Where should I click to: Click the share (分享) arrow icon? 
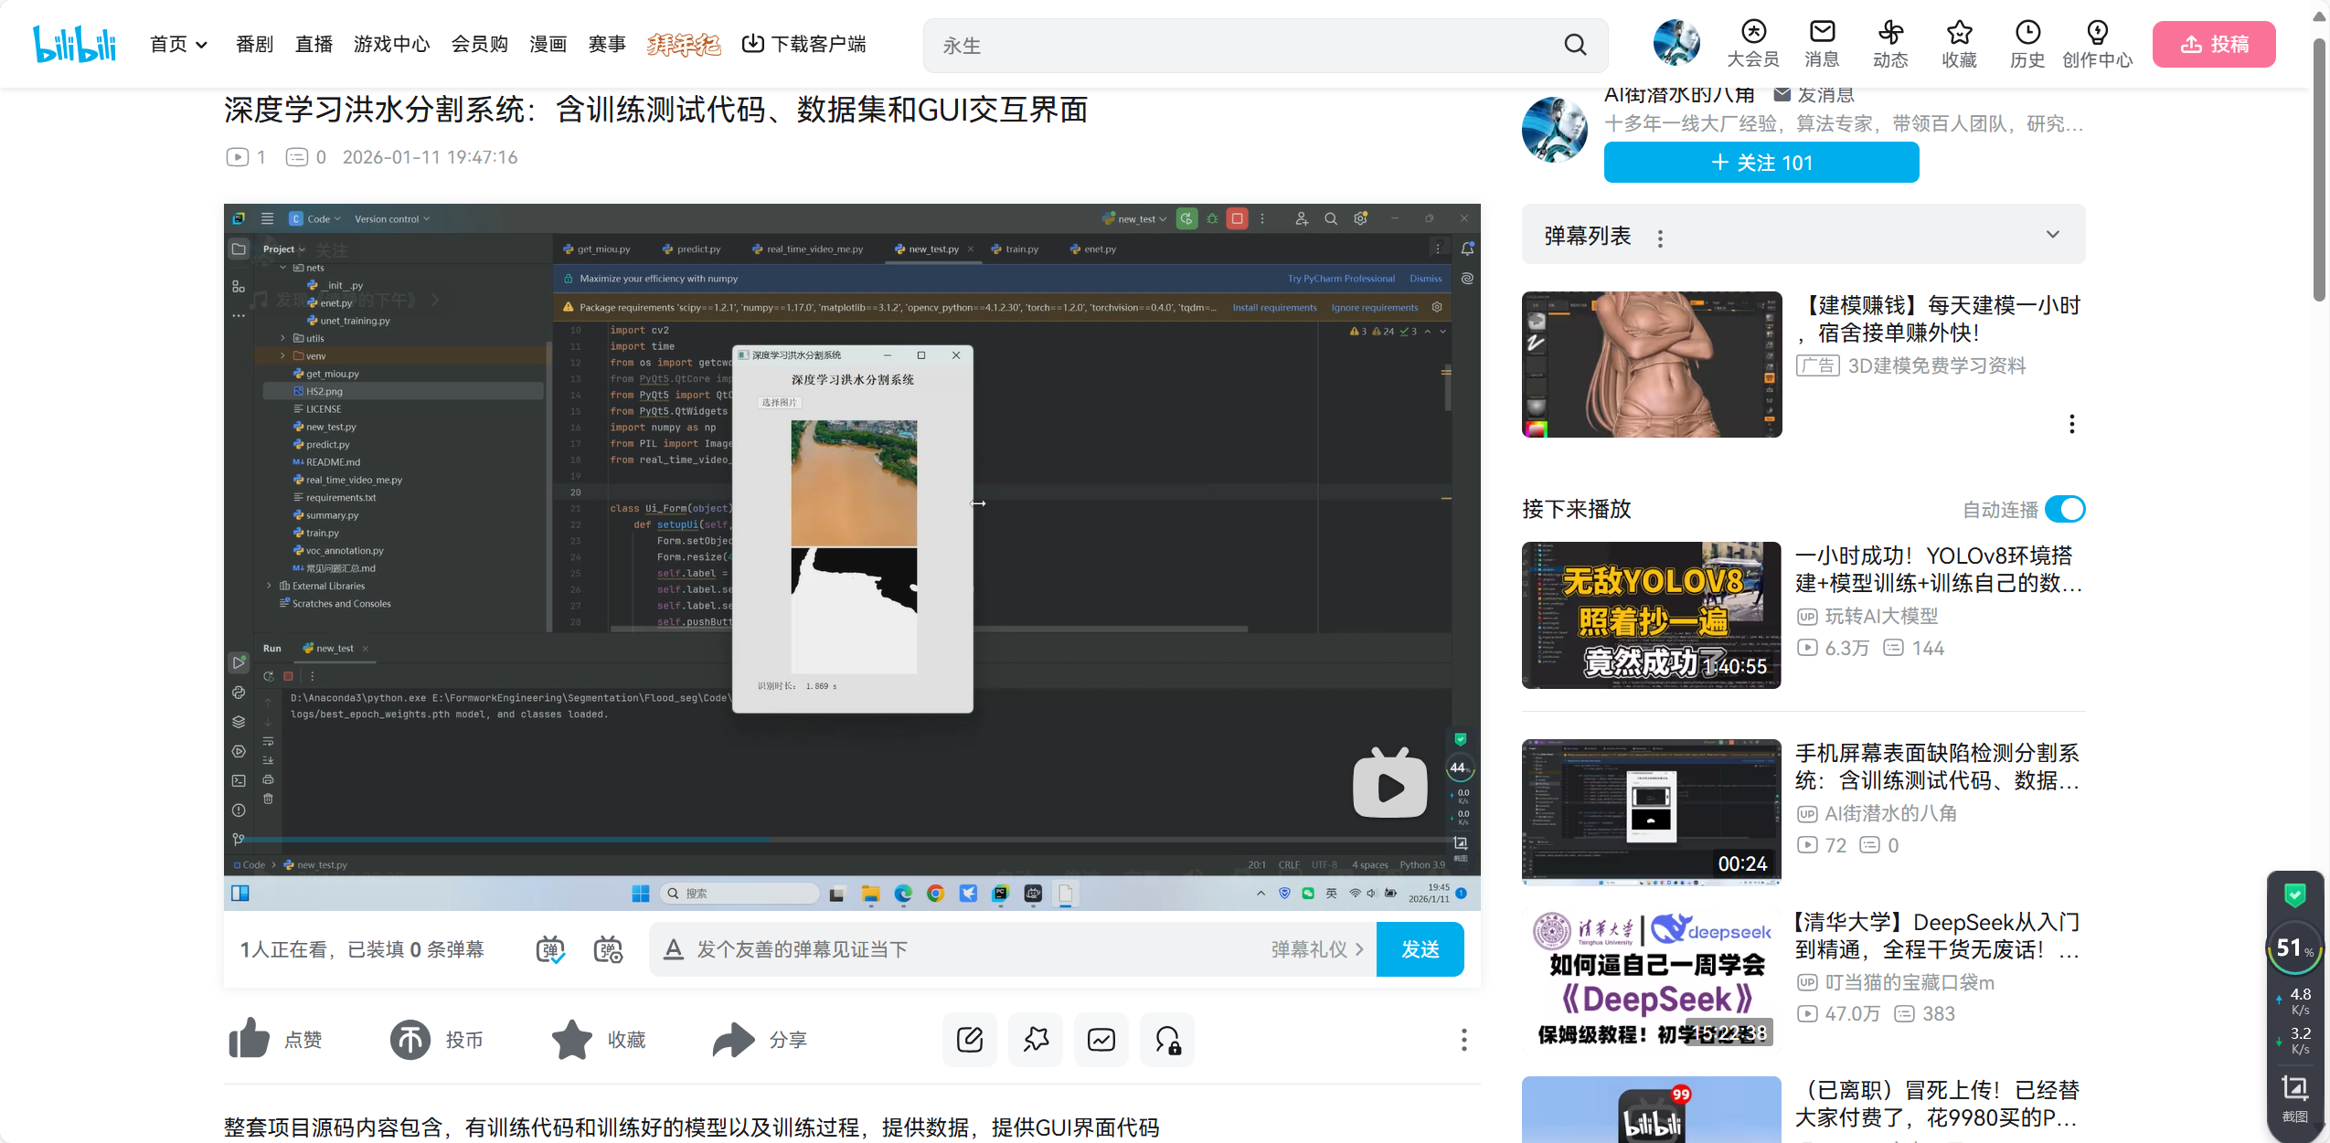pyautogui.click(x=734, y=1039)
